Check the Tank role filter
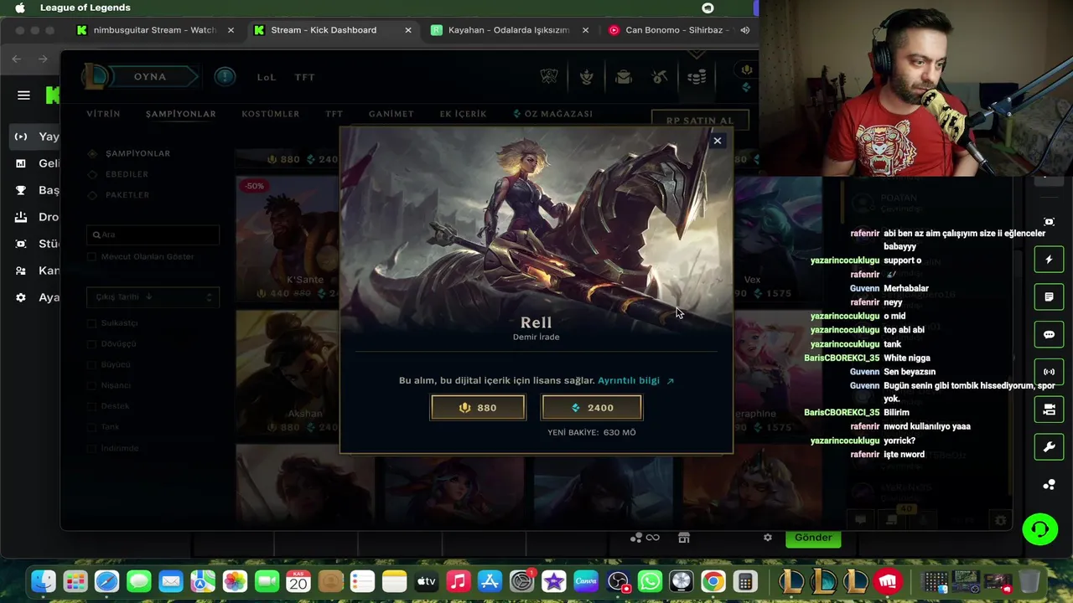 point(92,427)
